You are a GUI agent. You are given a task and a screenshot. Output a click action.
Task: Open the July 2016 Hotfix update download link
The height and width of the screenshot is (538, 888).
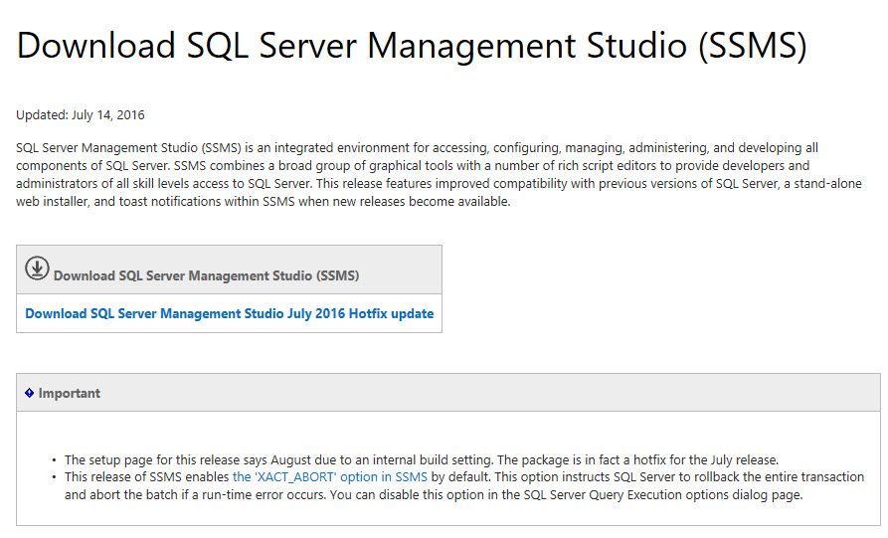click(230, 313)
